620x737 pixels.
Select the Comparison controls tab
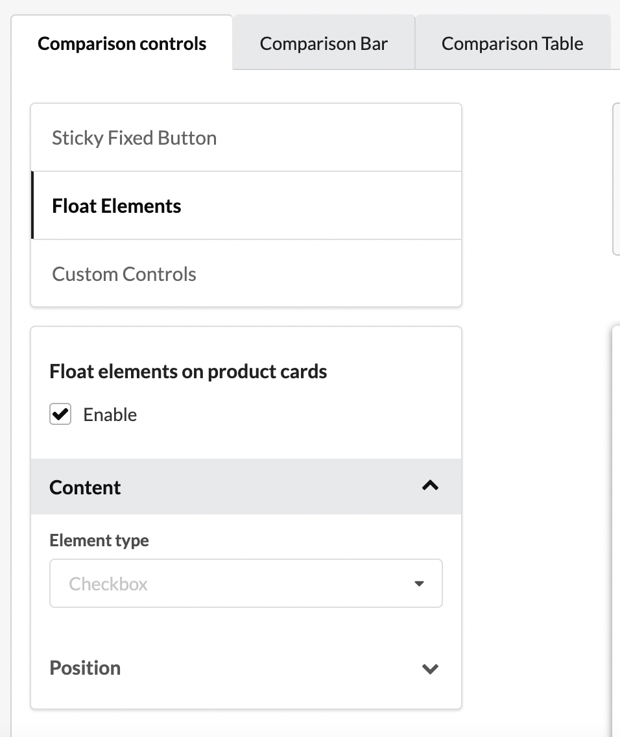pyautogui.click(x=122, y=43)
